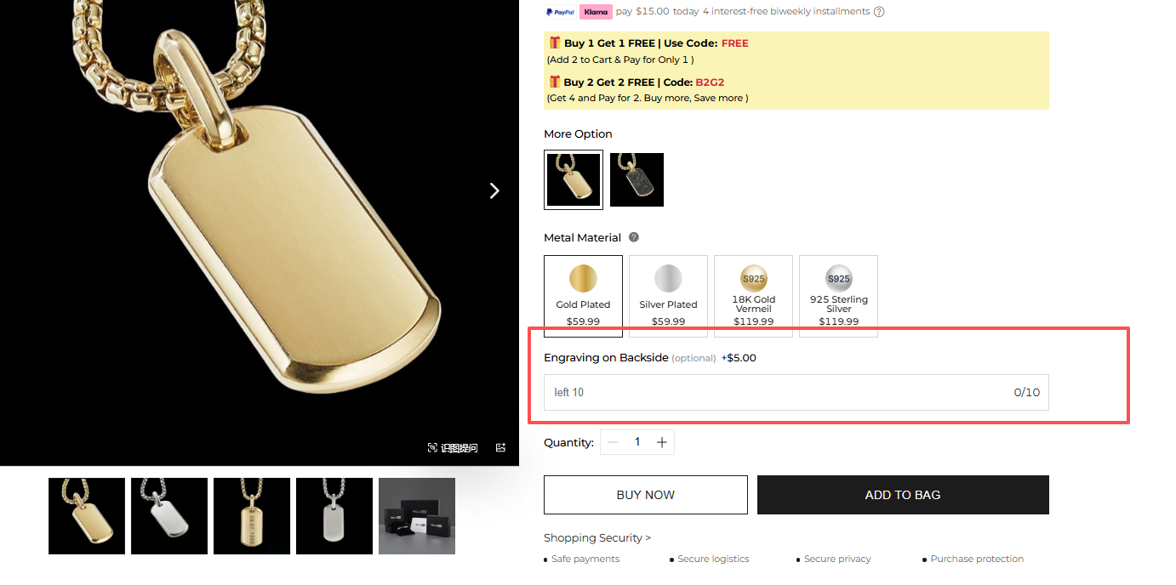1176x585 pixels.
Task: Select the Gold Plated metal option
Action: pos(583,296)
